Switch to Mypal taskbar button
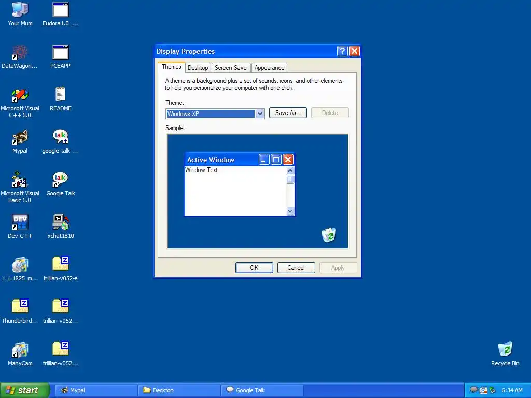The height and width of the screenshot is (398, 531). tap(96, 390)
